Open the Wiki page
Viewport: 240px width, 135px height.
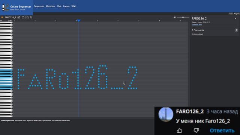pyautogui.click(x=73, y=6)
